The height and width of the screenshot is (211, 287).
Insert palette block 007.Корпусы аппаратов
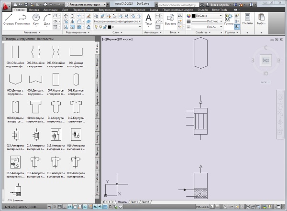click(x=56, y=80)
